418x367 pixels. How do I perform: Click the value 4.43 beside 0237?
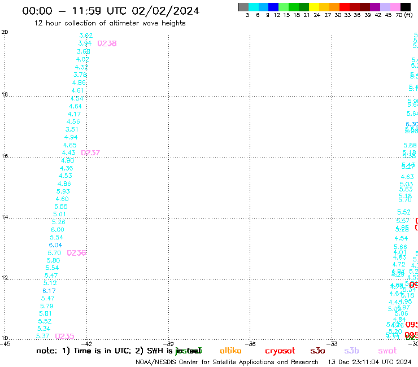(68, 152)
